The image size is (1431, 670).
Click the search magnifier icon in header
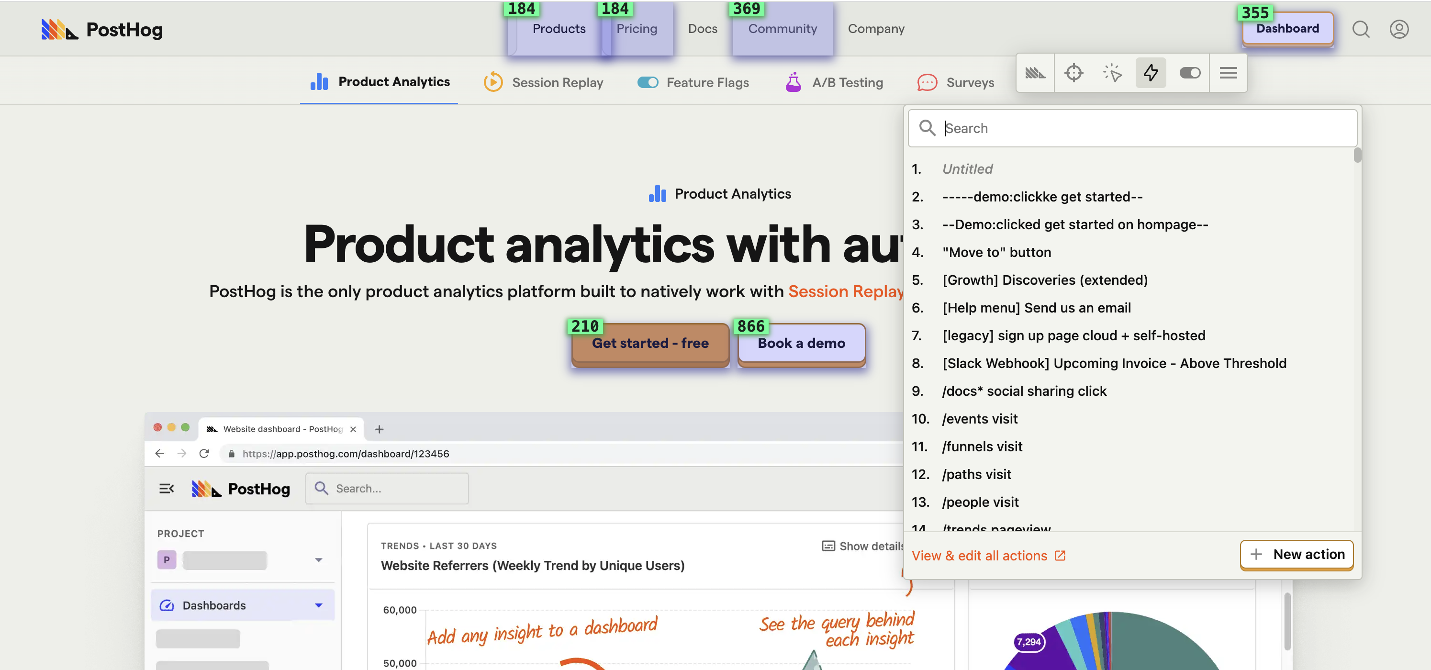point(1361,29)
